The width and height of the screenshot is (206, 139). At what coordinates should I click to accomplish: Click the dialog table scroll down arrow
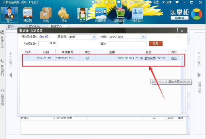click(183, 112)
